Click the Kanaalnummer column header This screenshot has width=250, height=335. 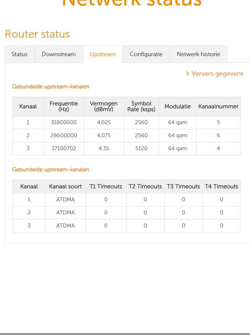click(218, 106)
